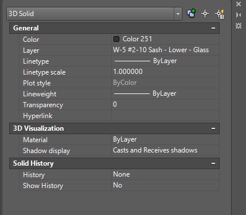Change Shadow display Casts and Receives shadows

[x=165, y=150]
